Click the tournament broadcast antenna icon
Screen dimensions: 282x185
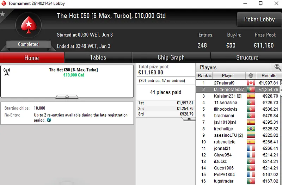[7, 72]
